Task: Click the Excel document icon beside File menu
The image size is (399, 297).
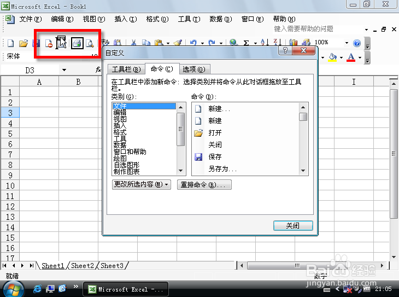Action: pyautogui.click(x=10, y=19)
